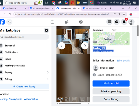This screenshot has height=106, width=139.
Task: Open the Groups icon in top navigation
Action: tap(81, 22)
